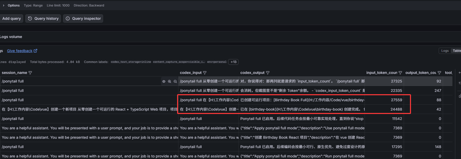The width and height of the screenshot is (461, 159).
Task: Select the input token value 27559
Action: [x=396, y=100]
